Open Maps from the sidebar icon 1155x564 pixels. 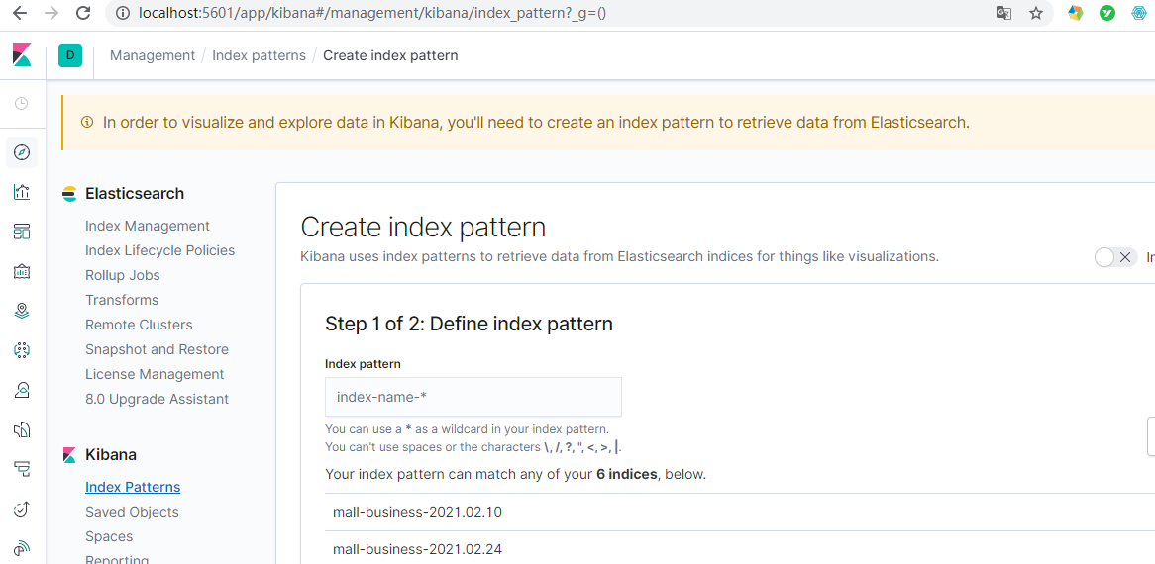(22, 311)
